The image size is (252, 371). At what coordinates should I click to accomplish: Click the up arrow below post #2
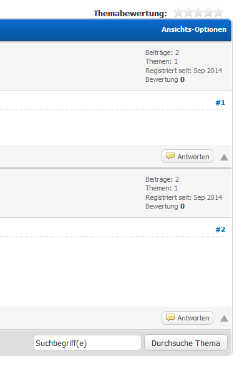224,319
